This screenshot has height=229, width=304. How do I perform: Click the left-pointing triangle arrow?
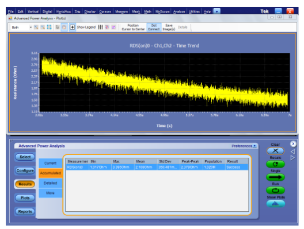click(292, 152)
